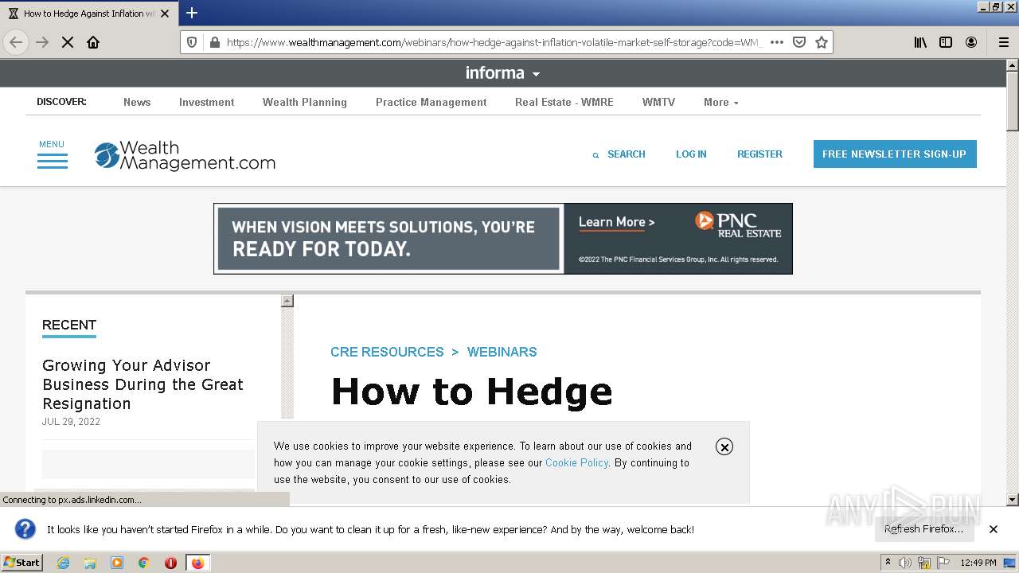The image size is (1019, 573).
Task: Click the SEARCH link
Action: 627,154
